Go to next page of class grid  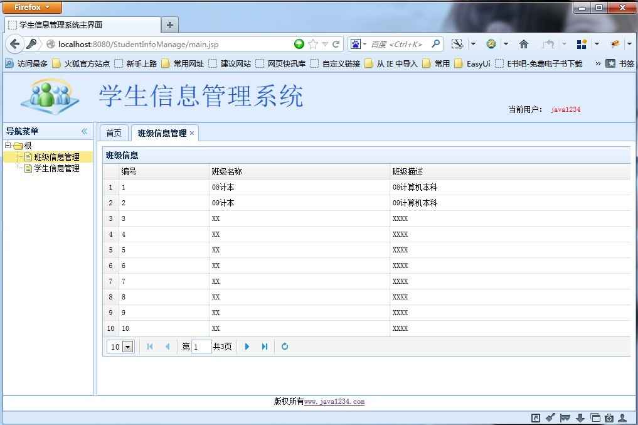[247, 347]
